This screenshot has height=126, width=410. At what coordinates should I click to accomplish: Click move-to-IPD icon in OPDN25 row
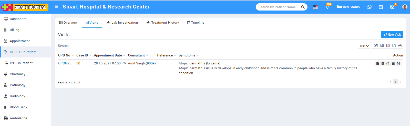[399, 64]
